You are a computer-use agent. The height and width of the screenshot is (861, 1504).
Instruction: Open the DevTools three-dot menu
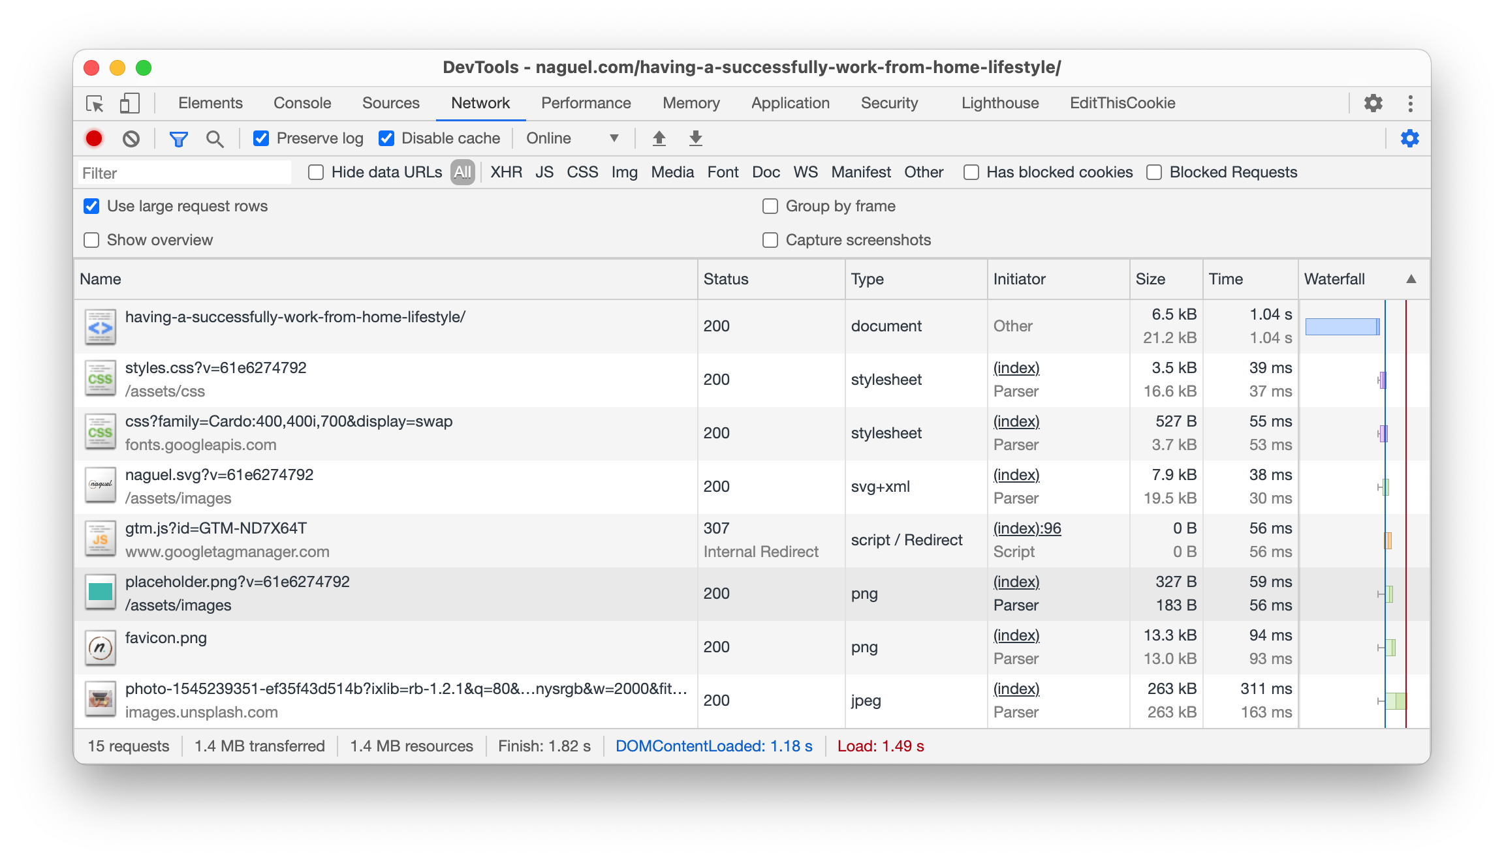coord(1410,103)
